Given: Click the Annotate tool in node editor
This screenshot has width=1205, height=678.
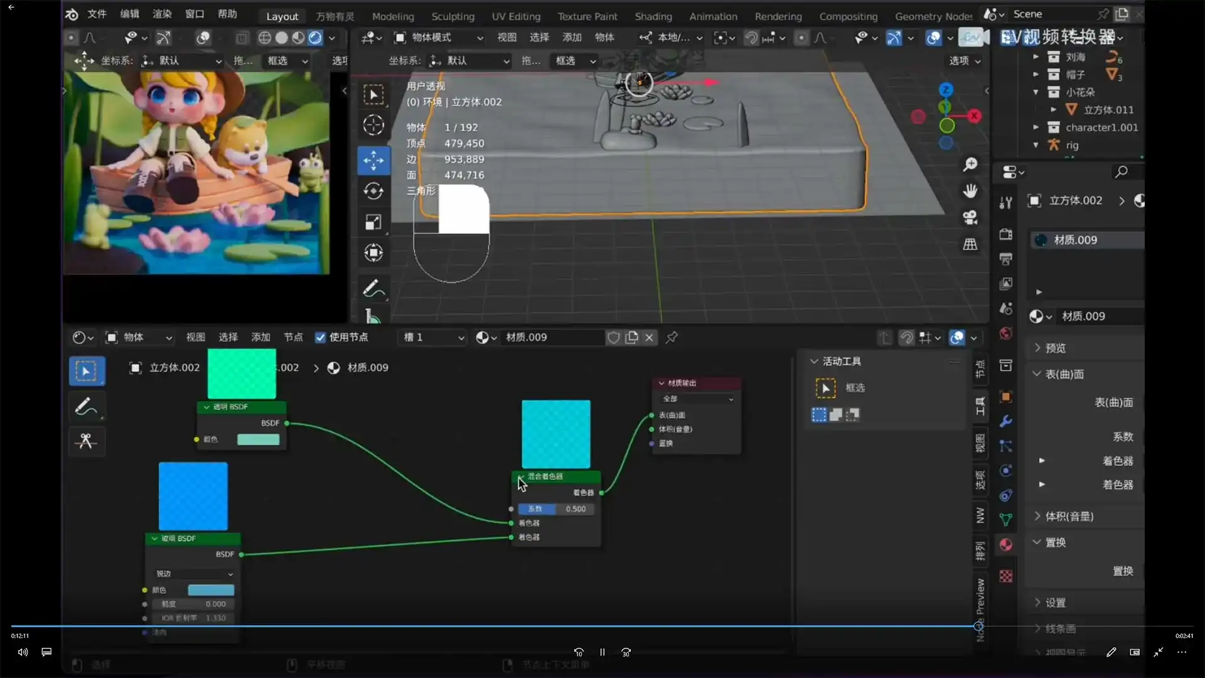Looking at the screenshot, I should 86,407.
